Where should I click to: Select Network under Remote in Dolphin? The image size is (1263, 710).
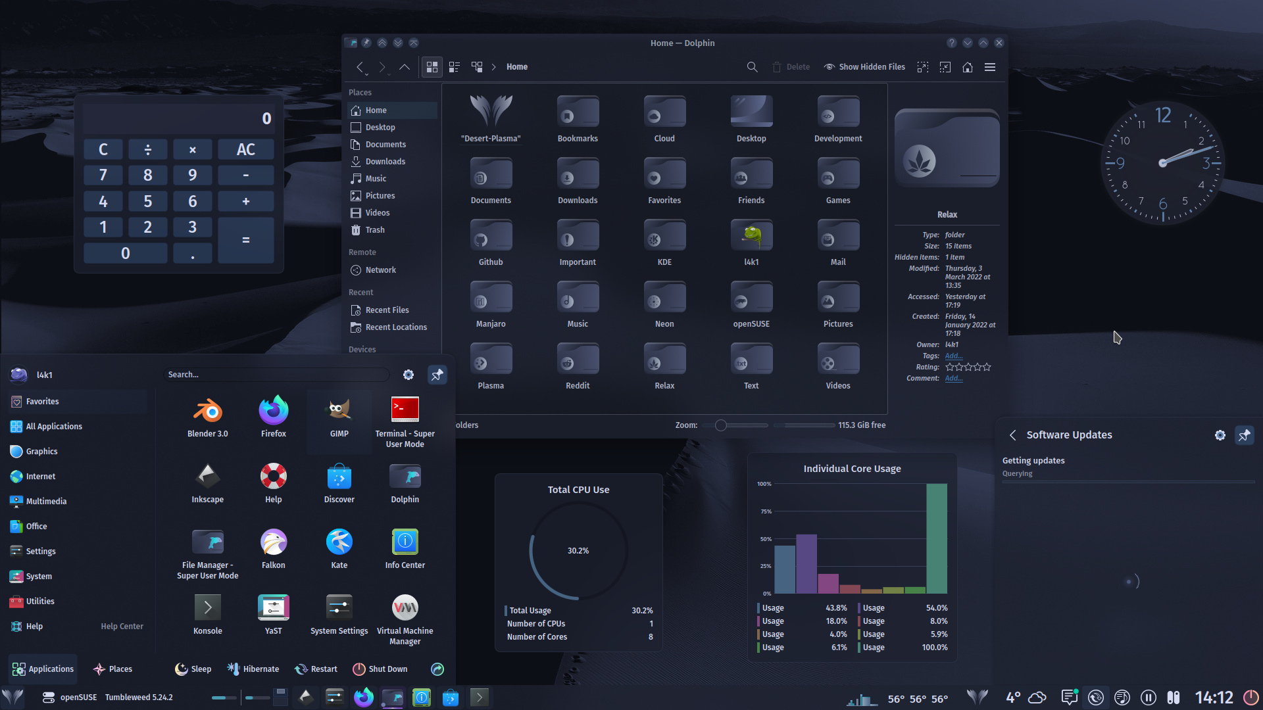click(x=392, y=270)
